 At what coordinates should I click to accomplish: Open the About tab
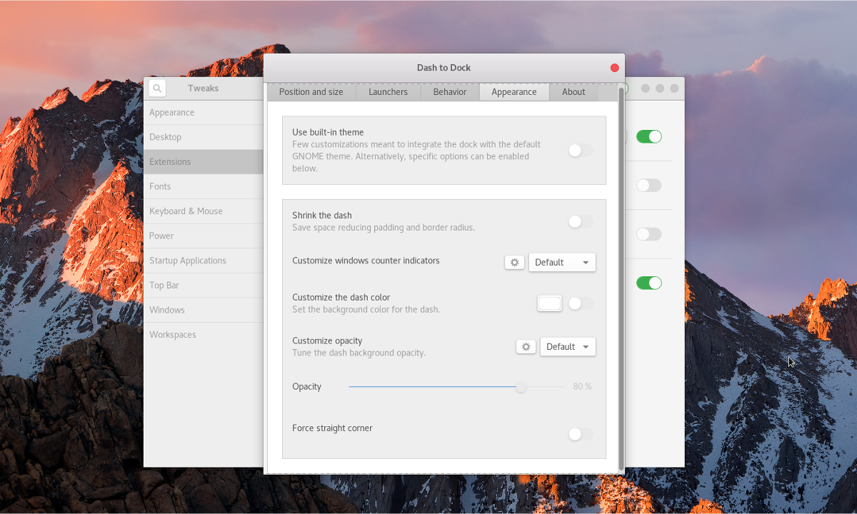573,91
